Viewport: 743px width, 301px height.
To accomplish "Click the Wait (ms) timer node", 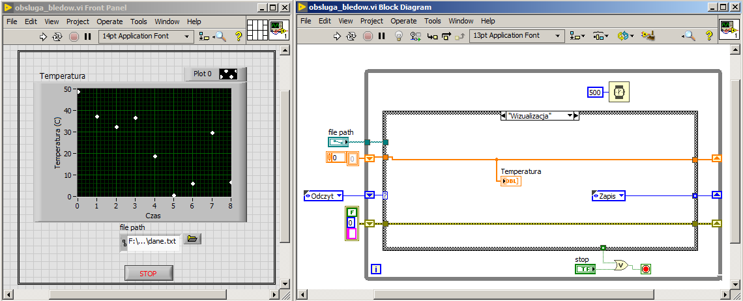I will [x=619, y=93].
